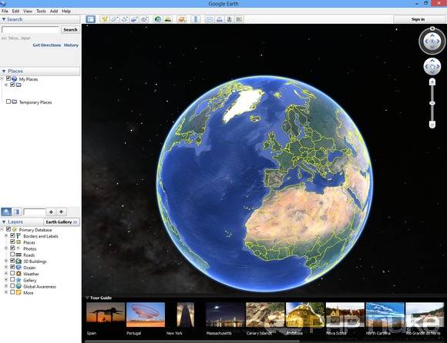Disable the 3D Buildings layer checkbox
The width and height of the screenshot is (447, 343).
[12, 261]
